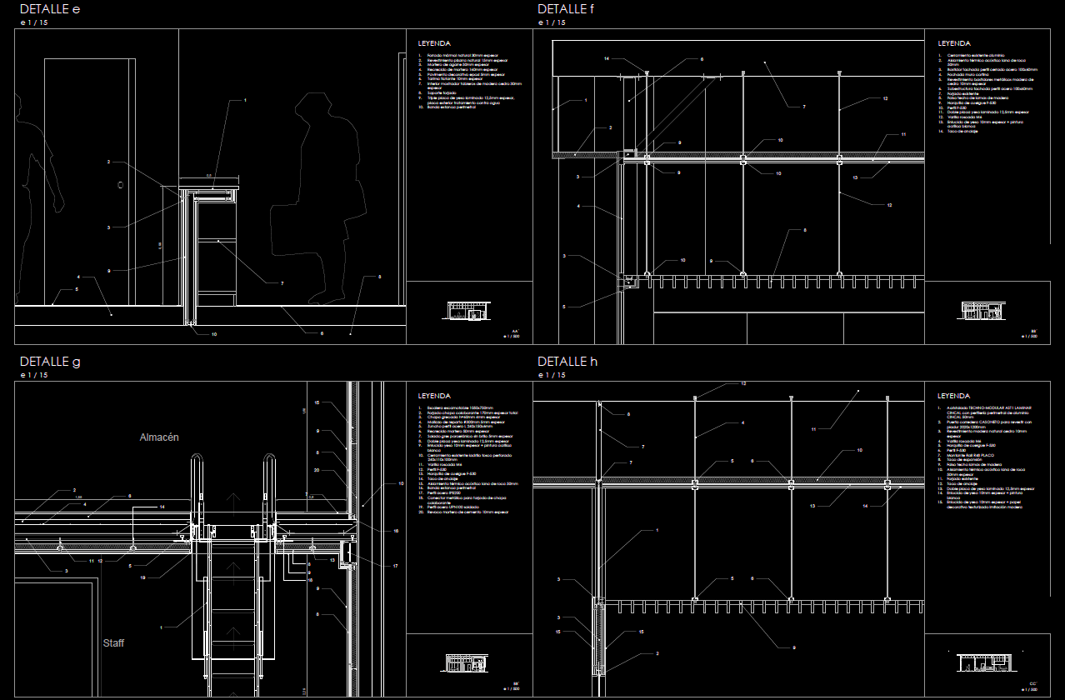Select the Staff room label

(113, 643)
